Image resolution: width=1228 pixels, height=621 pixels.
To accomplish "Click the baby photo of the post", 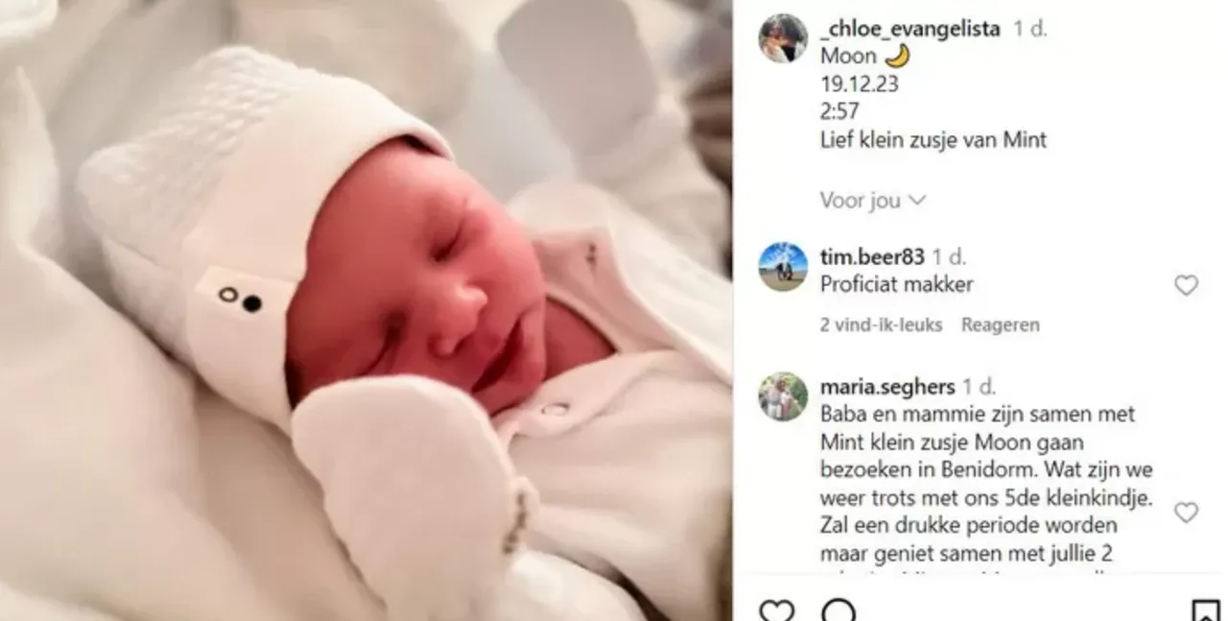I will tap(366, 310).
